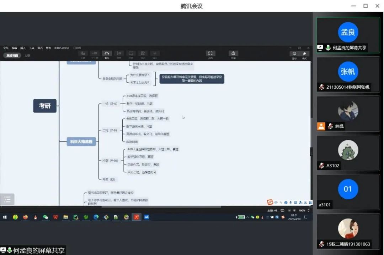Select the 考研 central topic node
Screen dimensions: 384x255
45,106
